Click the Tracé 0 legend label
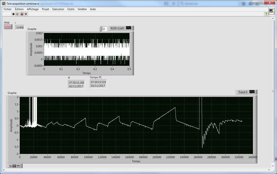Image resolution: width=277 pixels, height=174 pixels. (243, 92)
